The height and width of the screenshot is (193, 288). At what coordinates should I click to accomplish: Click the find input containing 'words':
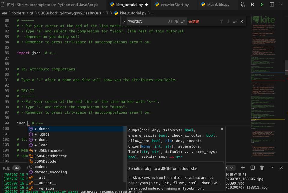(x=146, y=21)
